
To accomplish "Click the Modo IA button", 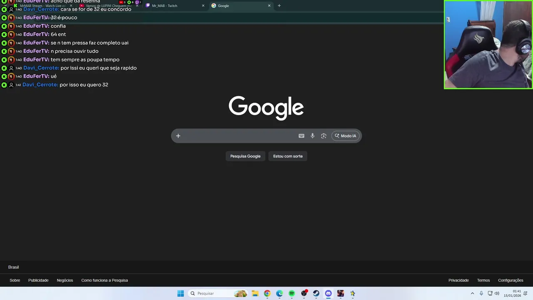I will point(346,136).
